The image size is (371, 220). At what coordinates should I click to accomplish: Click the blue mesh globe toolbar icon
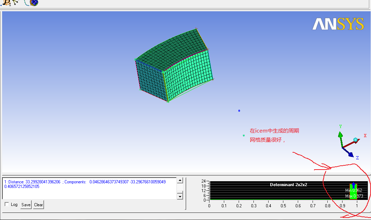33,3
